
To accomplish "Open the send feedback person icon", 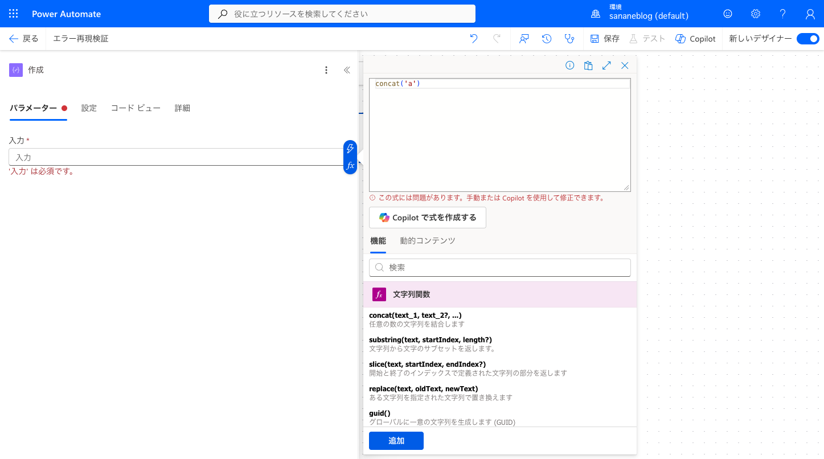I will click(x=524, y=39).
